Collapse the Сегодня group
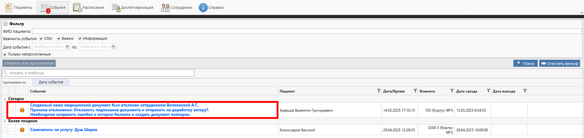584x138 pixels. [x=5, y=99]
